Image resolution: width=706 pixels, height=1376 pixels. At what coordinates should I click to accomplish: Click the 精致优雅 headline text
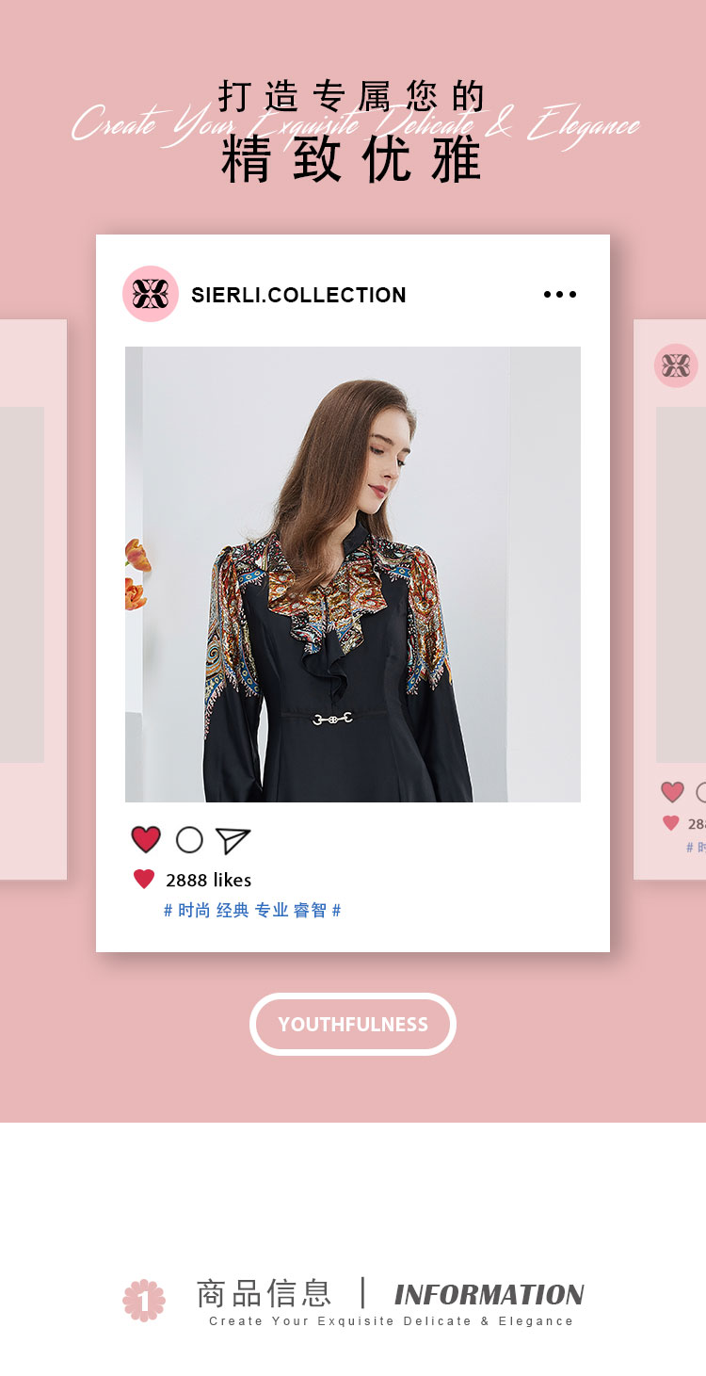pyautogui.click(x=352, y=160)
